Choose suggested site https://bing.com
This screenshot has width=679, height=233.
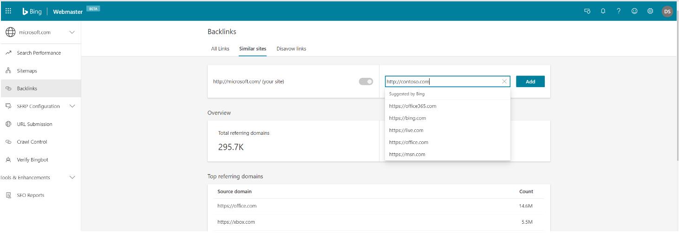(447, 118)
